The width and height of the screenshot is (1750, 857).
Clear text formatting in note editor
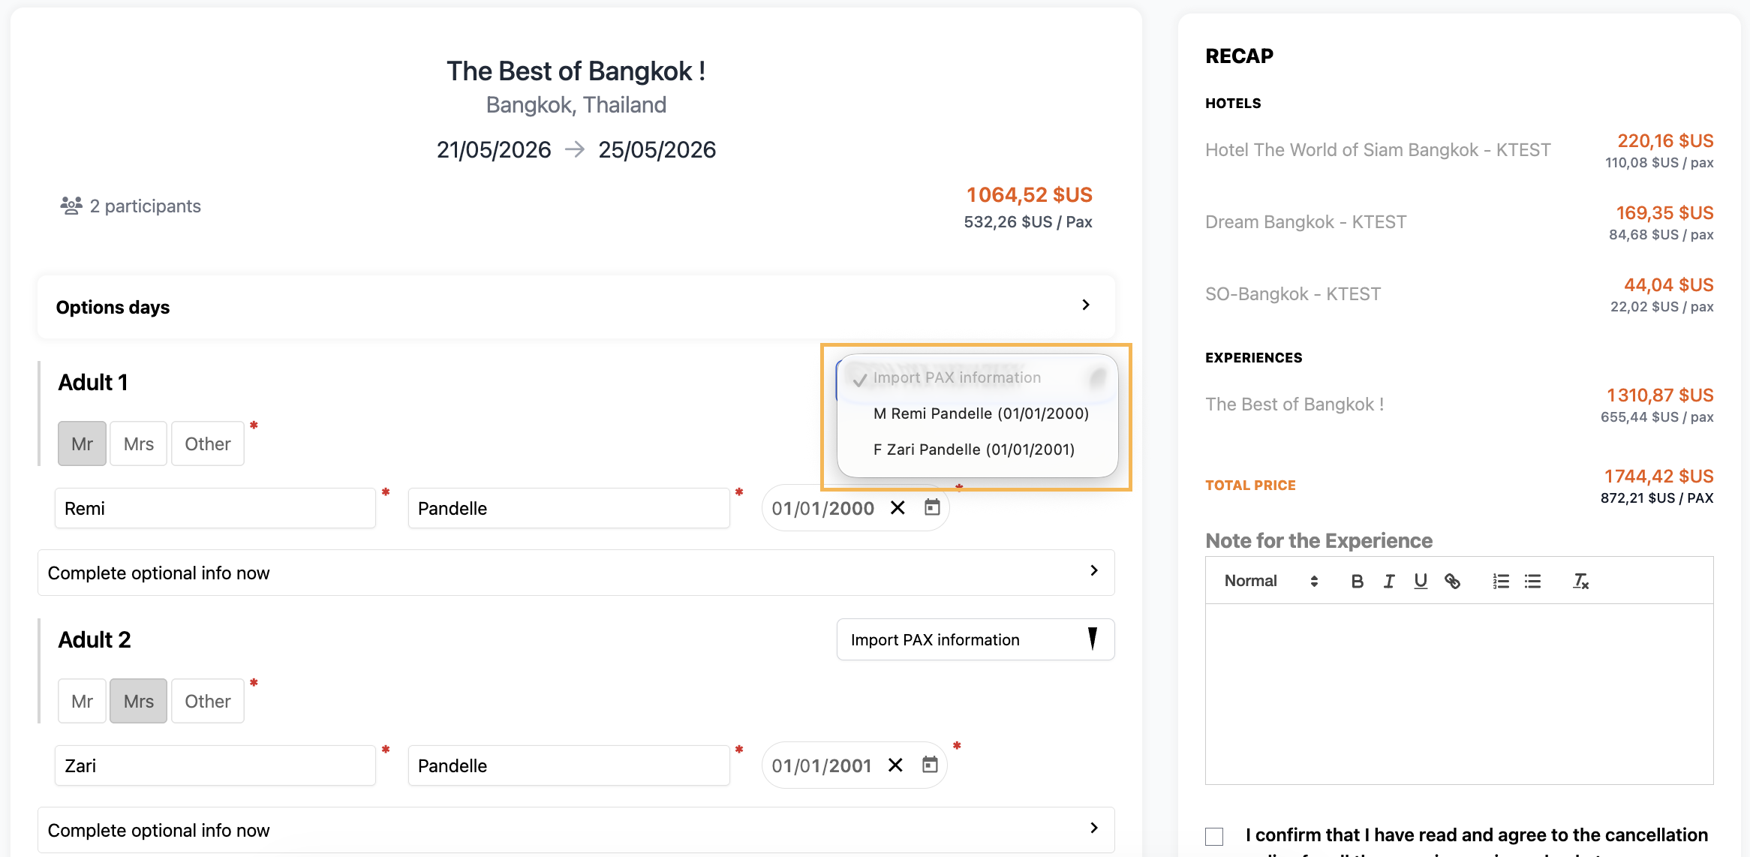click(1580, 581)
